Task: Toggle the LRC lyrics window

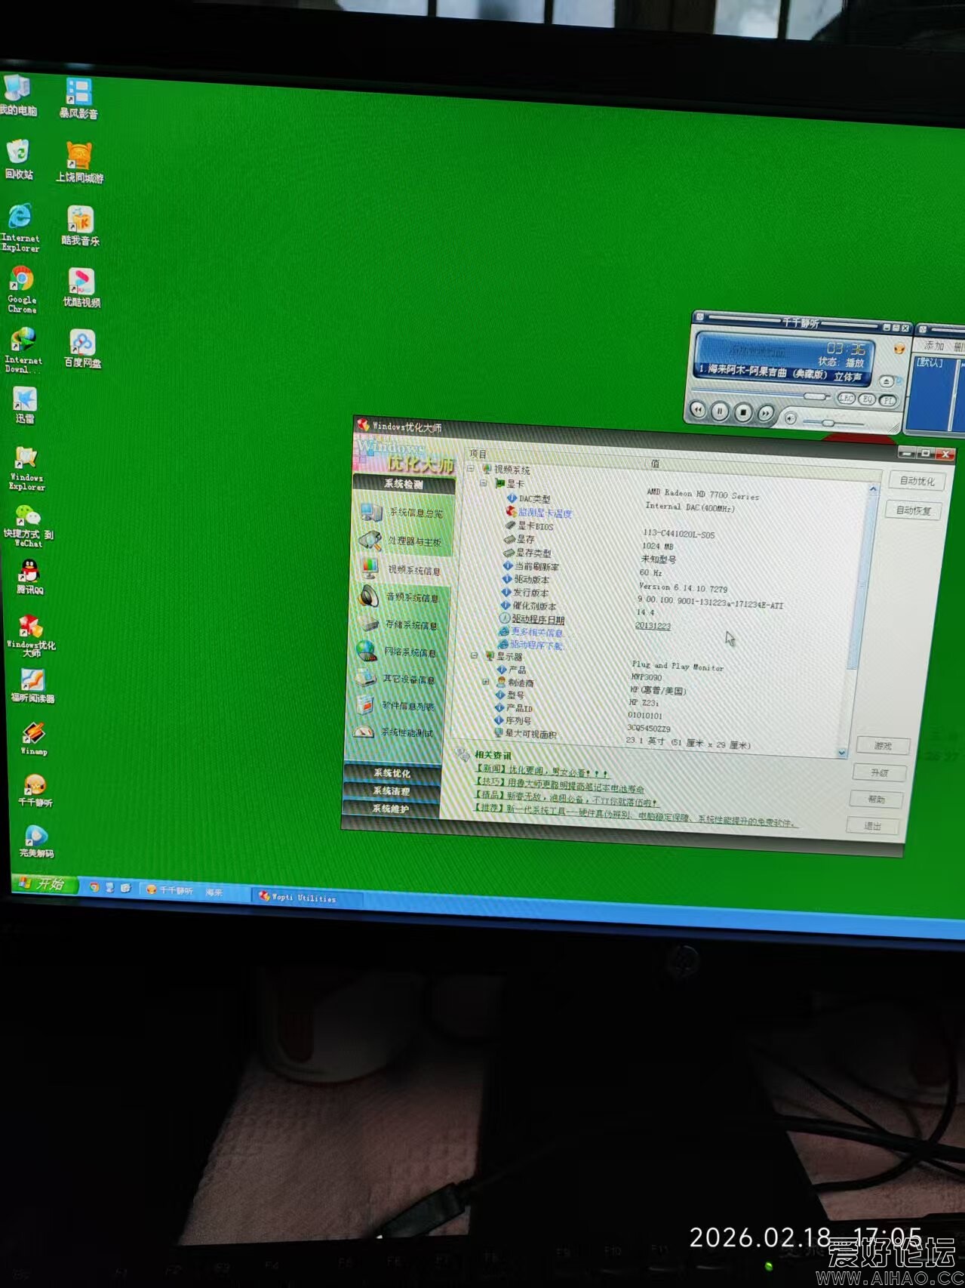Action: click(847, 398)
